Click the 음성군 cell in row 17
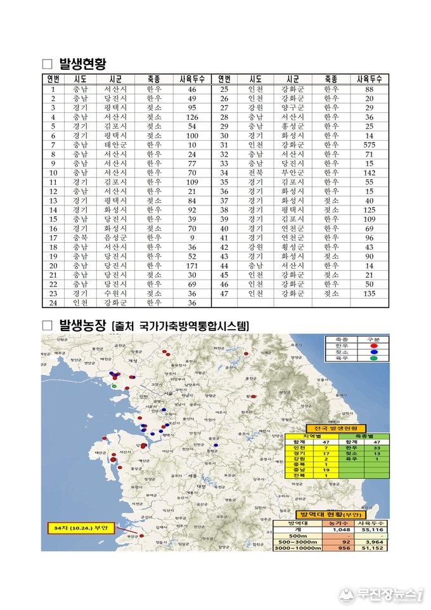431x610 pixels. pyautogui.click(x=115, y=238)
